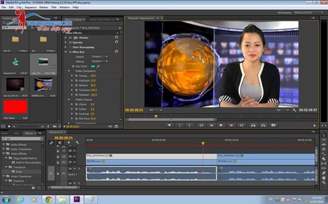This screenshot has width=328, height=204.
Task: Expand the Motion effect properties
Action: pos(66,38)
